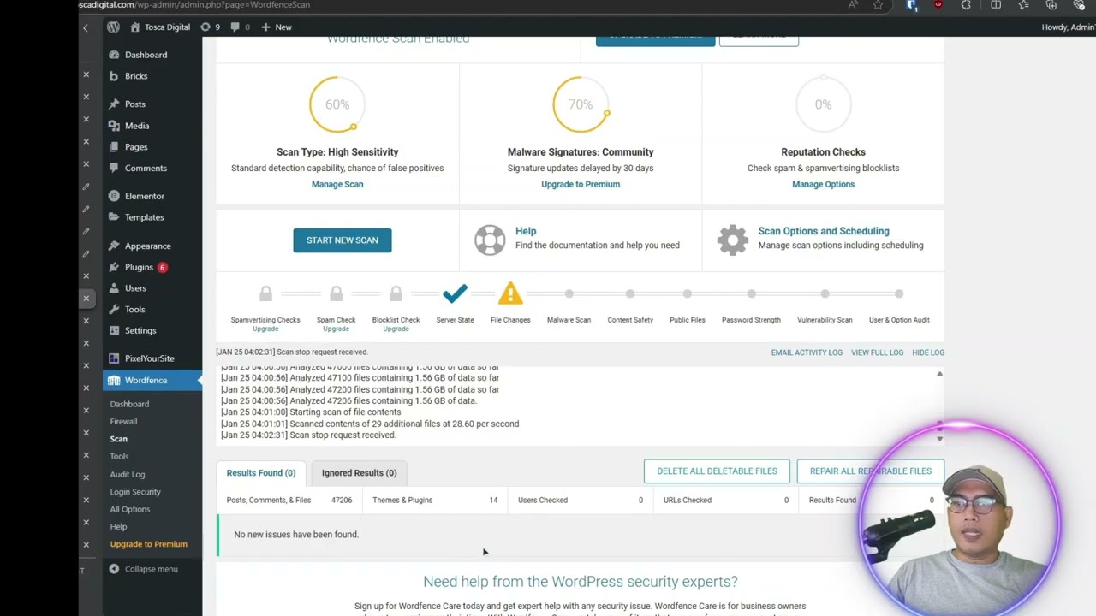This screenshot has height=616, width=1096.
Task: Open the Scan Options and Scheduling link
Action: [824, 231]
